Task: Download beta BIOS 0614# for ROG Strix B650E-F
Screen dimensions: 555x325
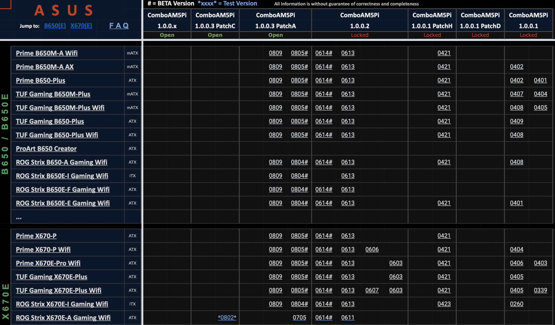Action: pos(324,189)
